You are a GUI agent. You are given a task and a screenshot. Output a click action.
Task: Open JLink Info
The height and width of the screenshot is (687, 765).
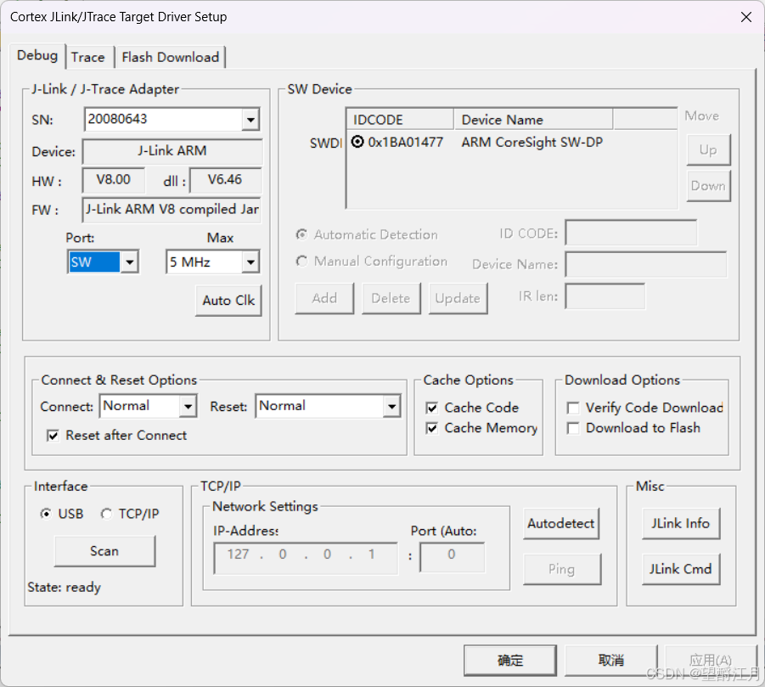pyautogui.click(x=681, y=524)
